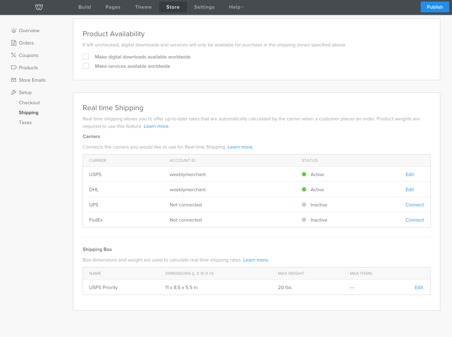
Task: Click UPS Not connected account cell
Action: (186, 205)
